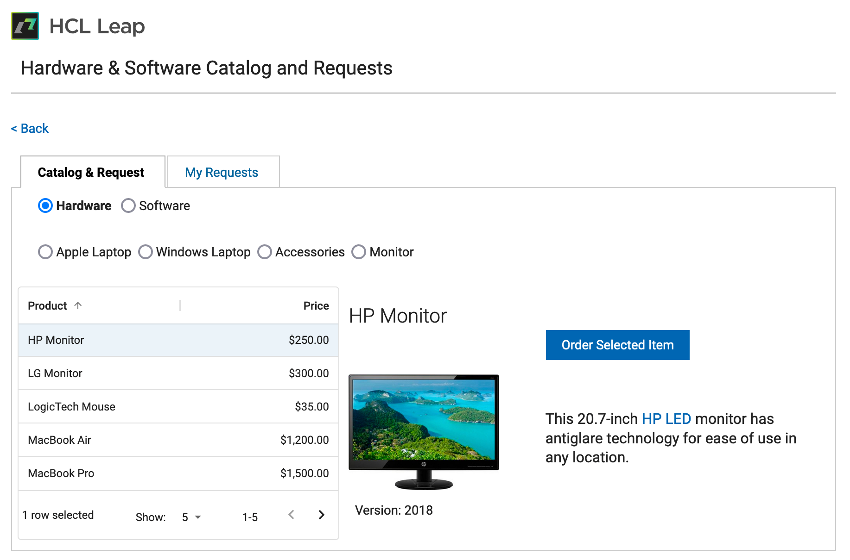Click the Order Selected Item button

click(x=617, y=345)
